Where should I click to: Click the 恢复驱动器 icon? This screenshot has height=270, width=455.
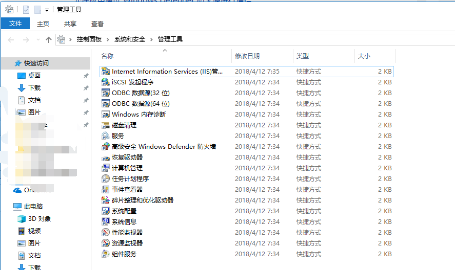coord(106,157)
